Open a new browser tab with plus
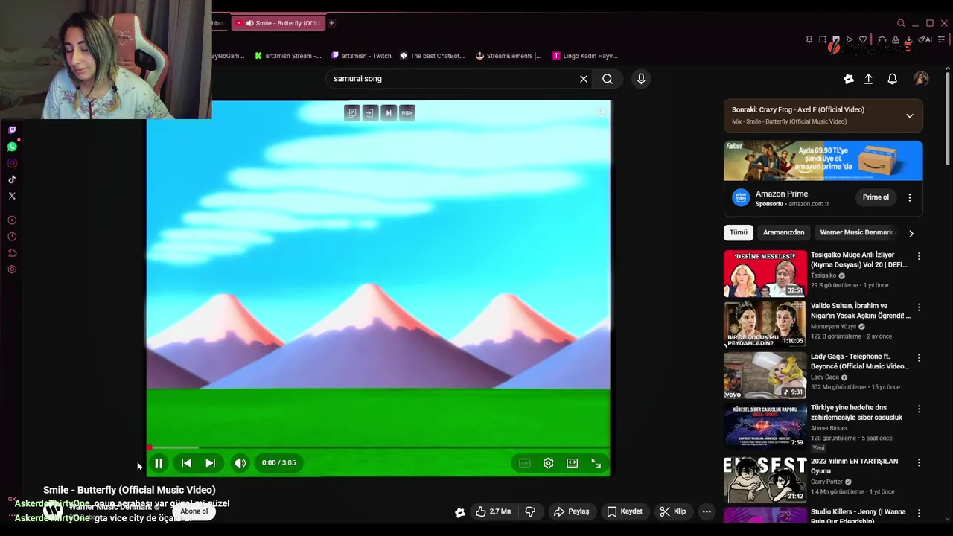953x536 pixels. 331,23
